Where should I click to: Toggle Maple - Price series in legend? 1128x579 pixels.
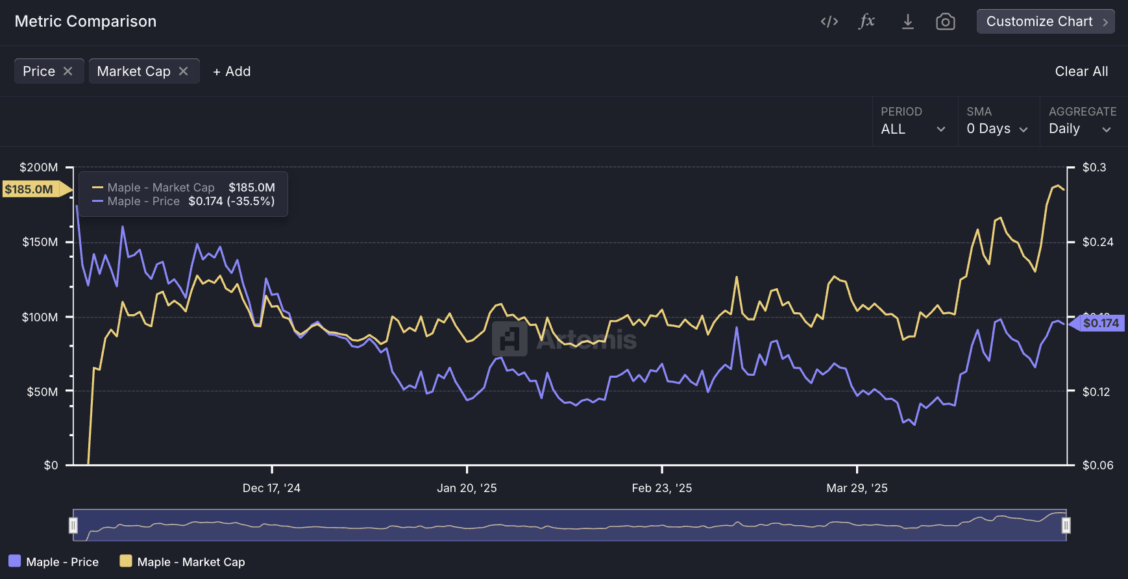[54, 561]
